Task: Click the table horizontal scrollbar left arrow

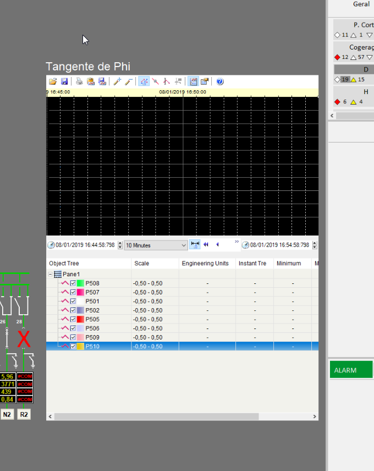Action: tap(50, 417)
